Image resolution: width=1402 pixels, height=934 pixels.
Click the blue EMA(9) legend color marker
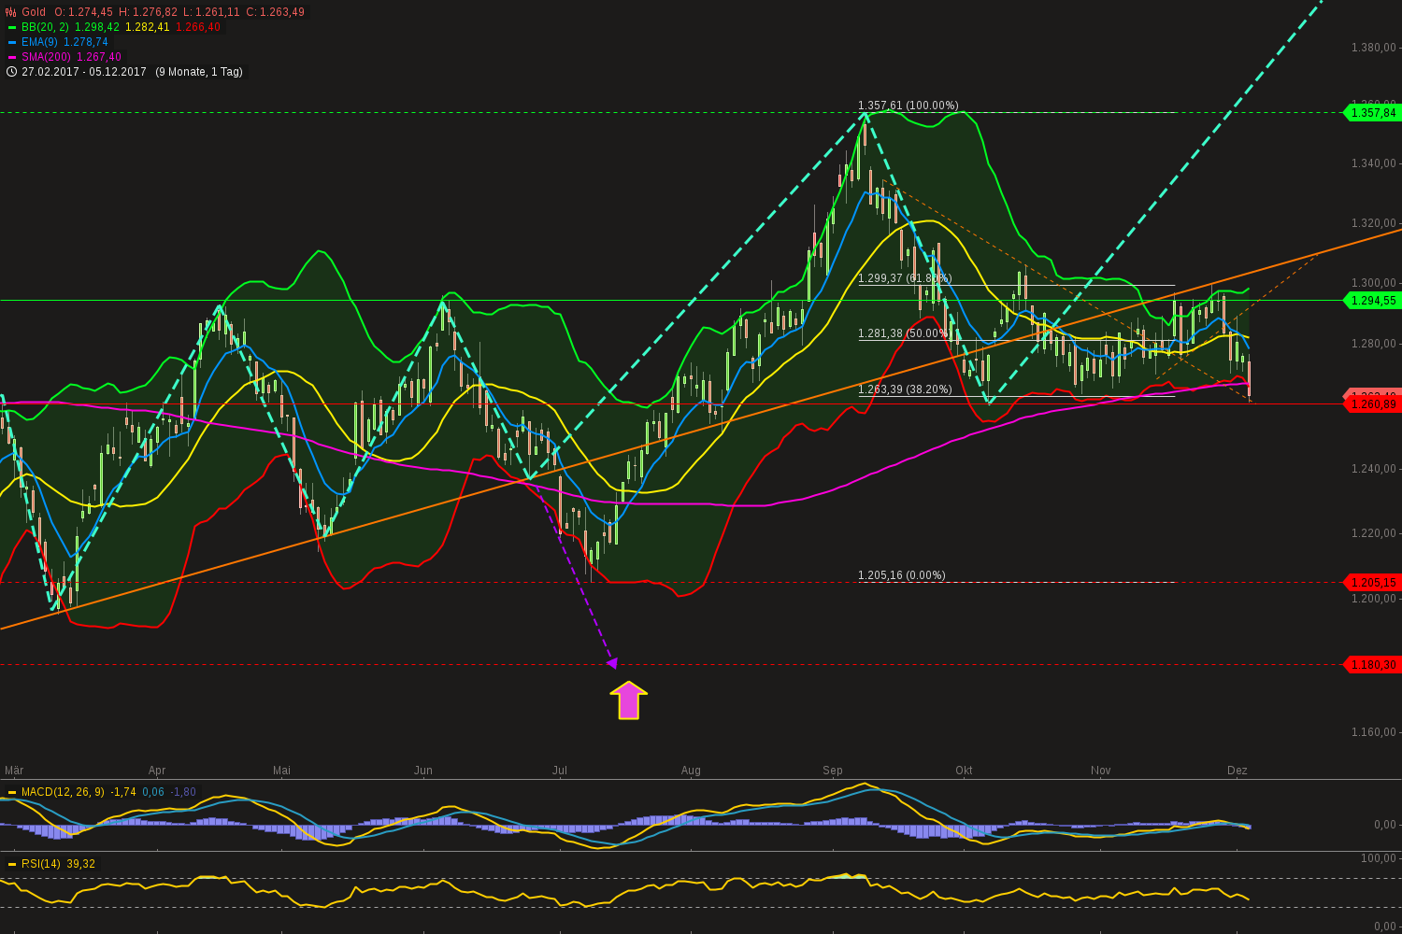point(11,42)
